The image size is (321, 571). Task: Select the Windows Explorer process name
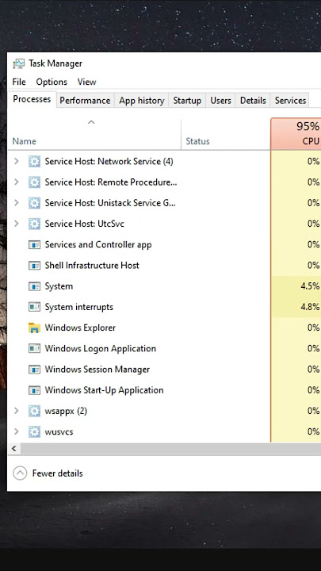[80, 328]
